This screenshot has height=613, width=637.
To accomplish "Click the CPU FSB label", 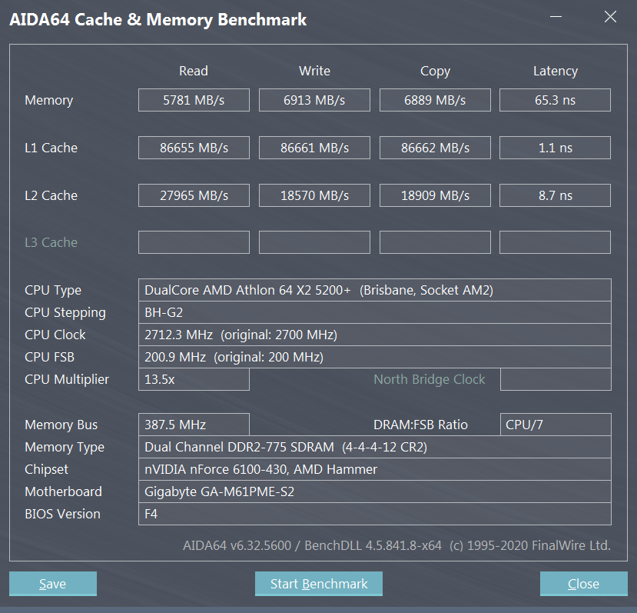I will tap(50, 357).
